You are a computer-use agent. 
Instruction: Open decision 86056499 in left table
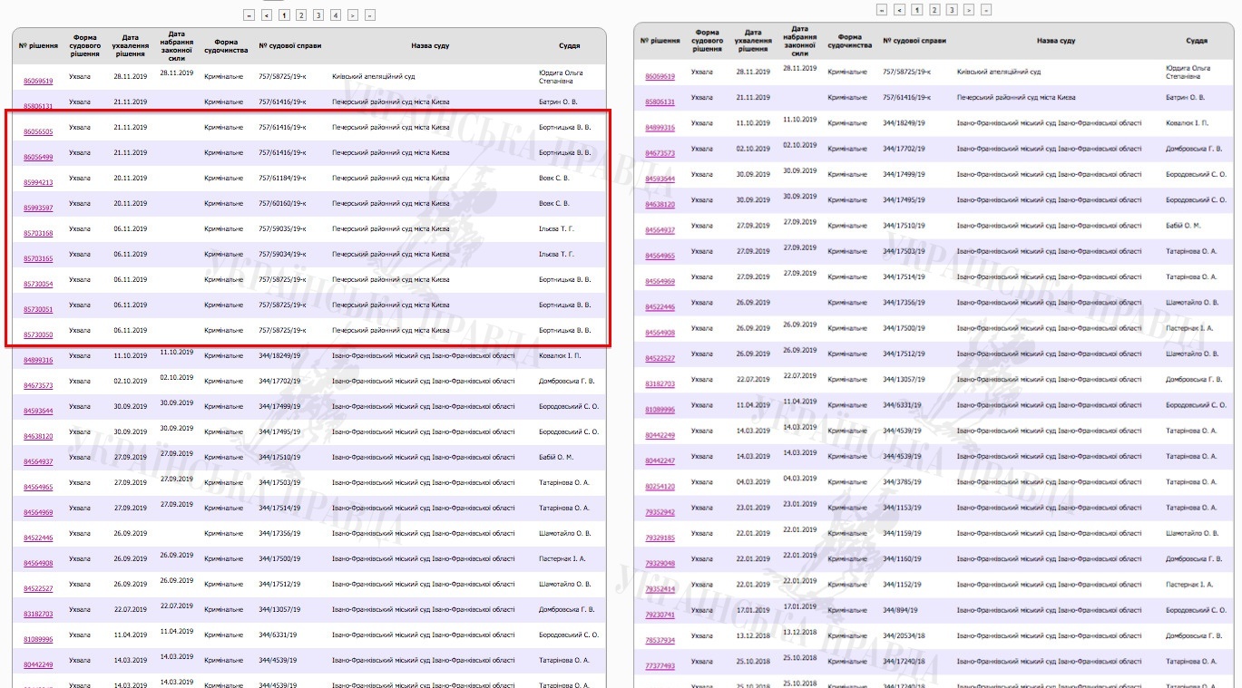click(38, 158)
